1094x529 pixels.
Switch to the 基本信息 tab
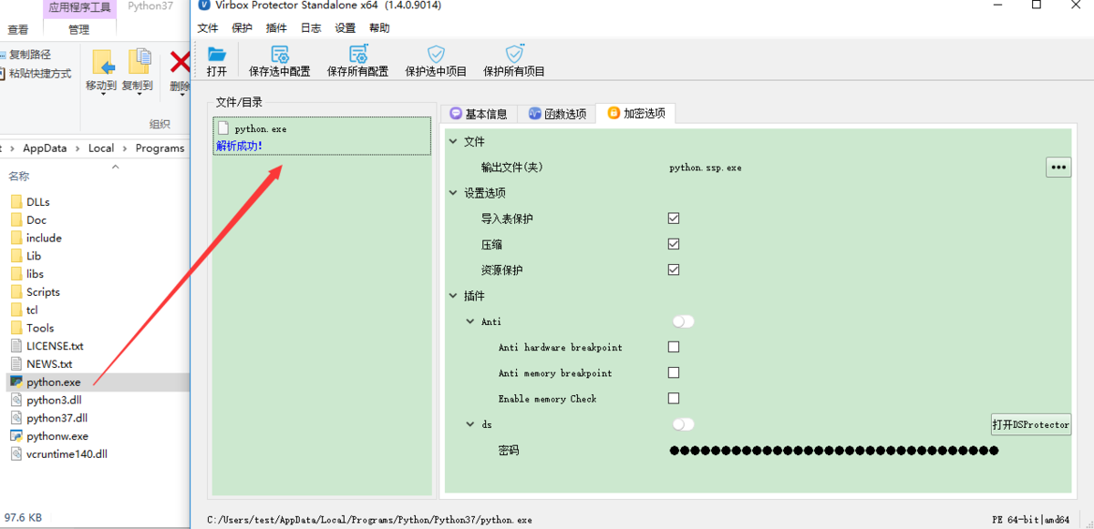479,114
